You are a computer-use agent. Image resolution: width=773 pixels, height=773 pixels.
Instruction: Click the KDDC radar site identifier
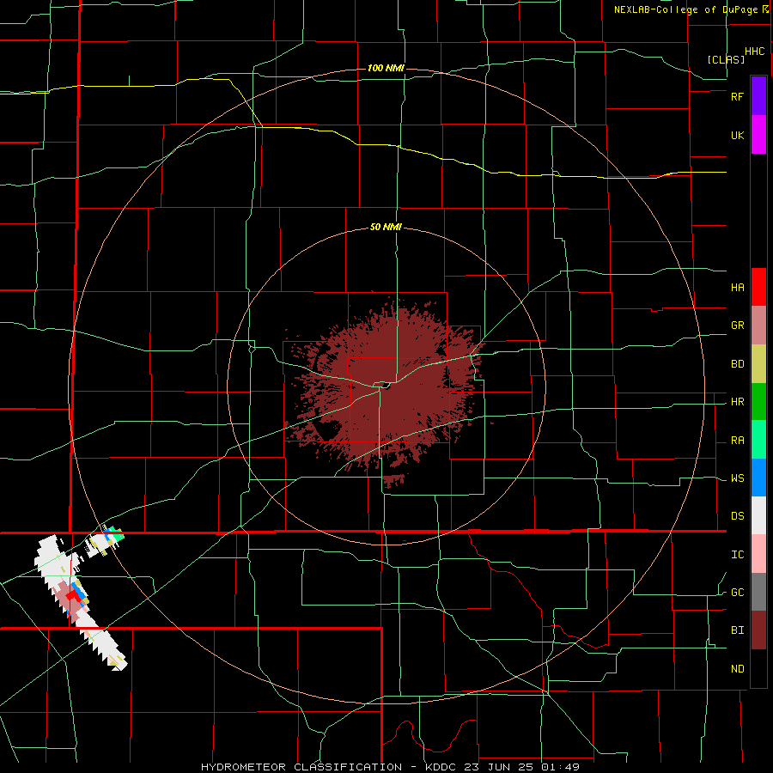pos(438,767)
